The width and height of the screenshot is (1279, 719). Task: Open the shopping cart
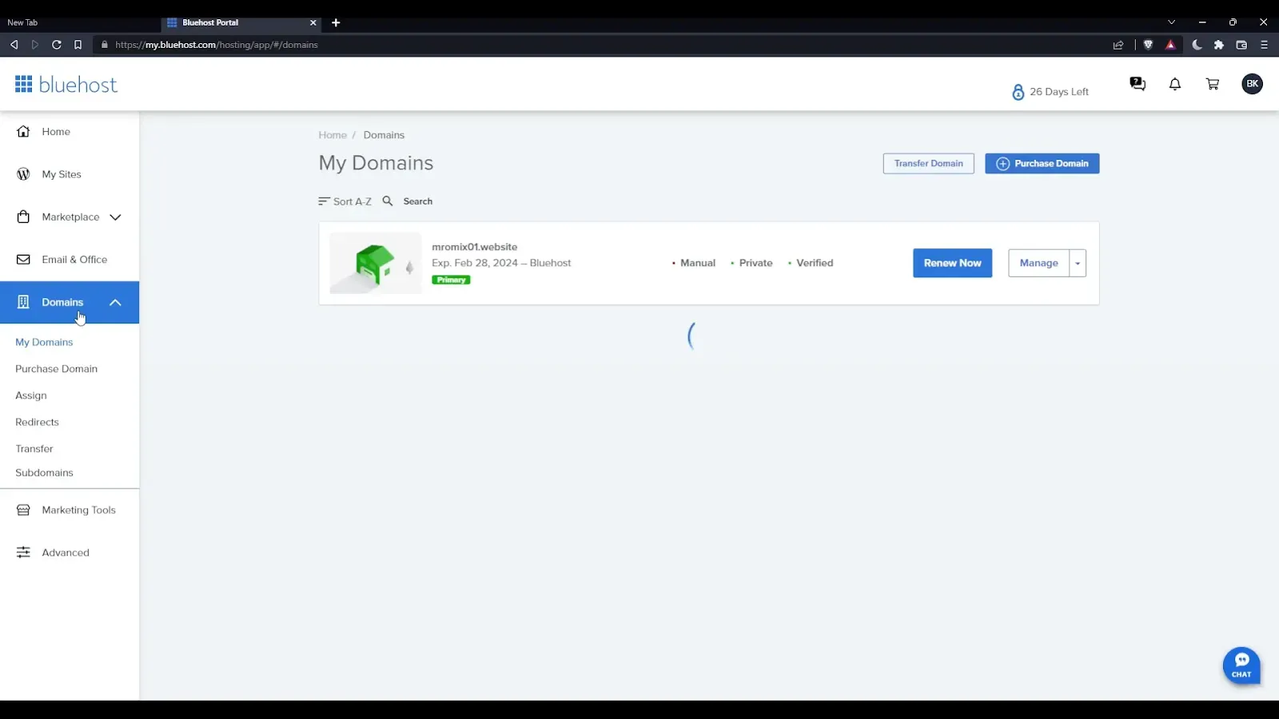pos(1213,84)
